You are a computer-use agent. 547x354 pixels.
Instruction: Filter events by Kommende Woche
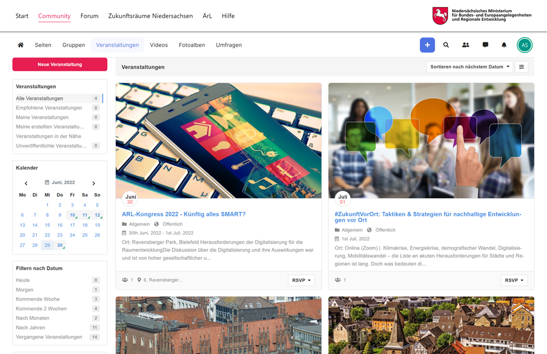tap(38, 299)
